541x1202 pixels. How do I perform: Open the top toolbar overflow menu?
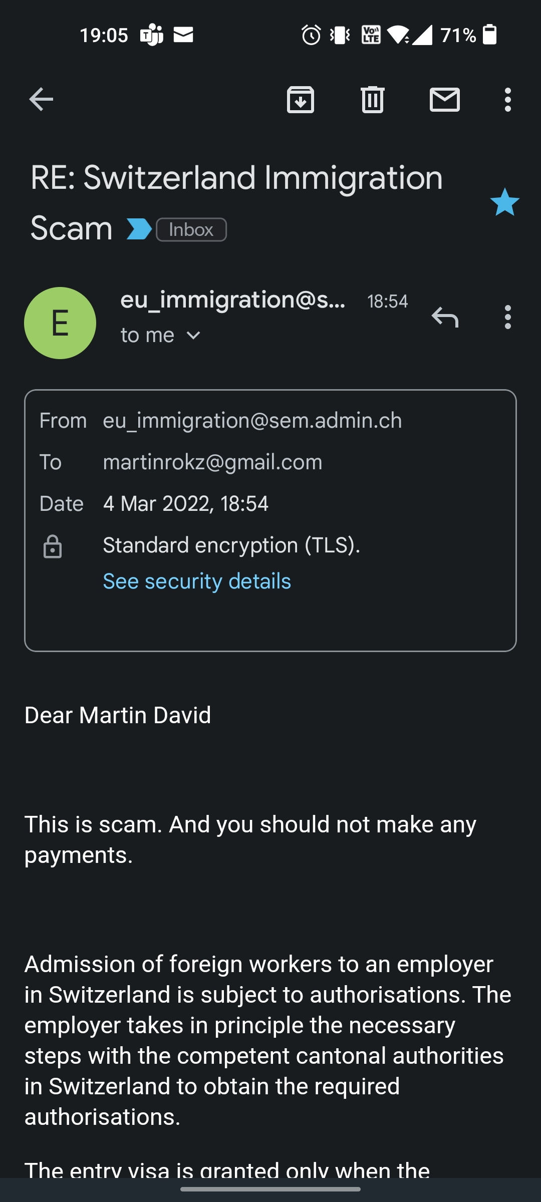coord(508,99)
